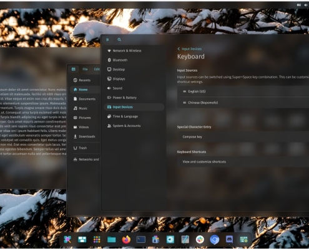Select Input Devices in sidebar

click(134, 107)
